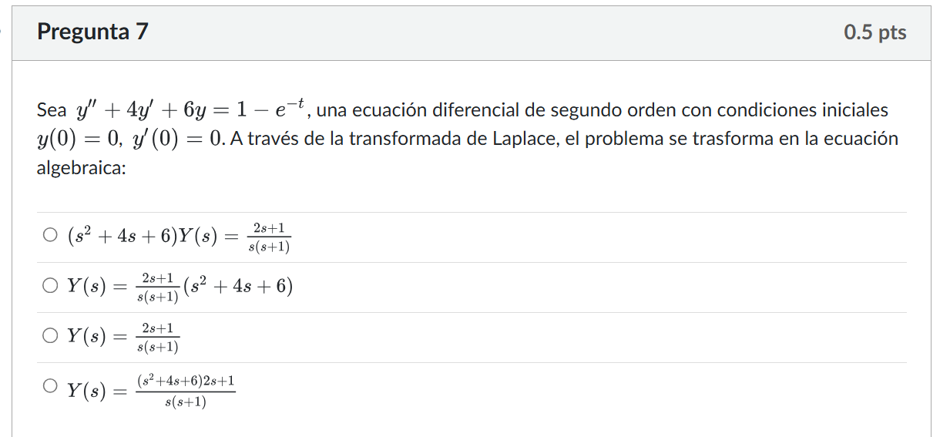Click the right-hand fraction in the first answer
Screen dimensions: 950x437
click(x=269, y=237)
